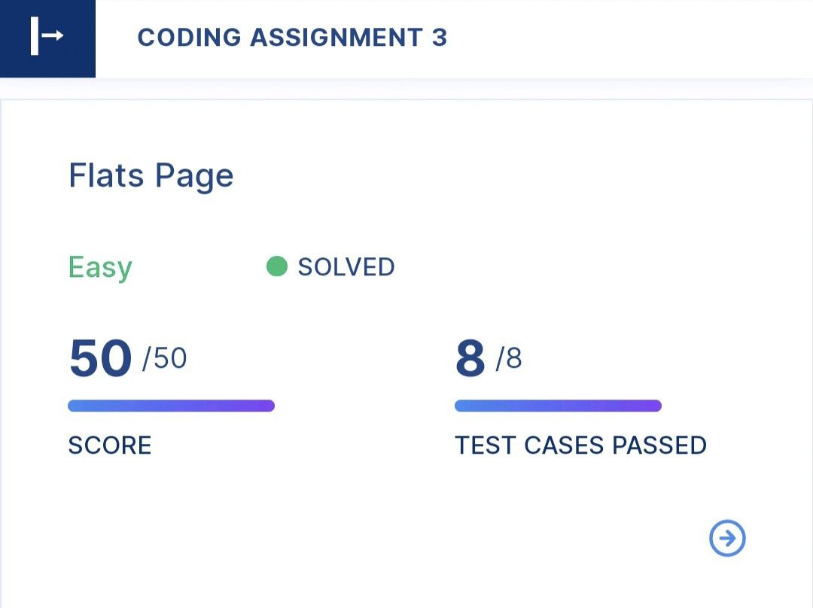
Task: Click the large 50 score number
Action: [x=100, y=357]
